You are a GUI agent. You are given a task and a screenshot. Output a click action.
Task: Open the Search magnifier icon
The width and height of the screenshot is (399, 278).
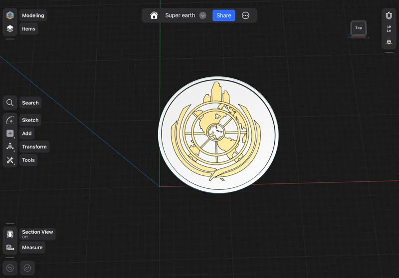[x=10, y=103]
